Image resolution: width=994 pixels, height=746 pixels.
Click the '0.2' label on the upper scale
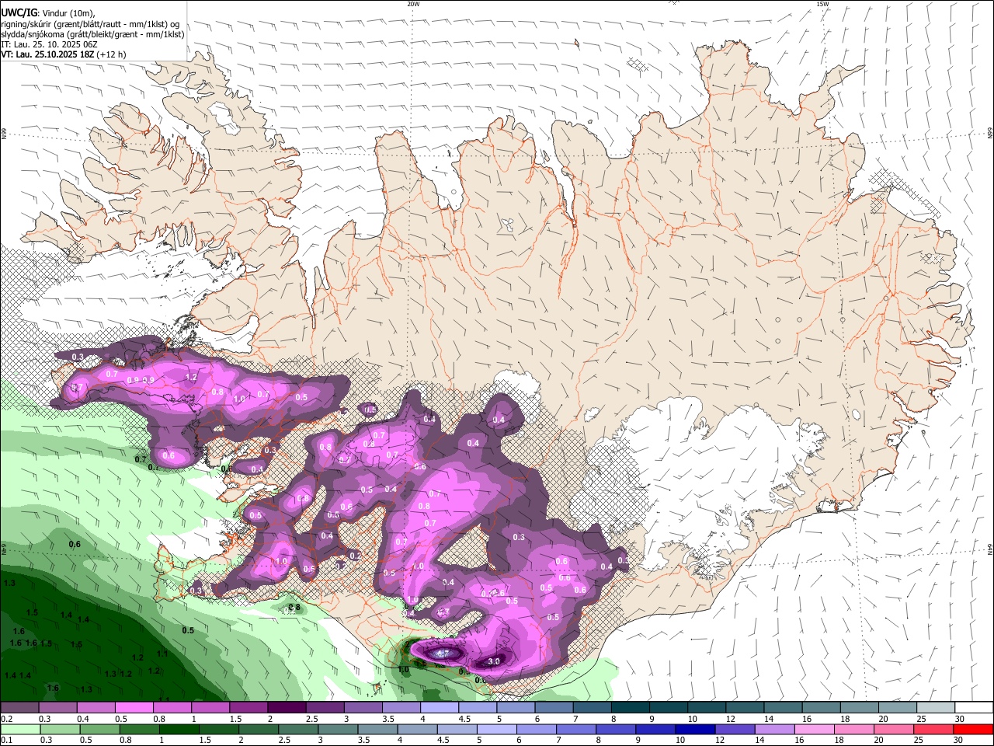click(x=7, y=719)
